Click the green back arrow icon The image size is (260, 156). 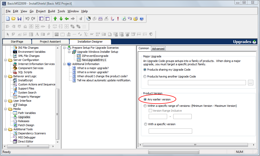67,19
